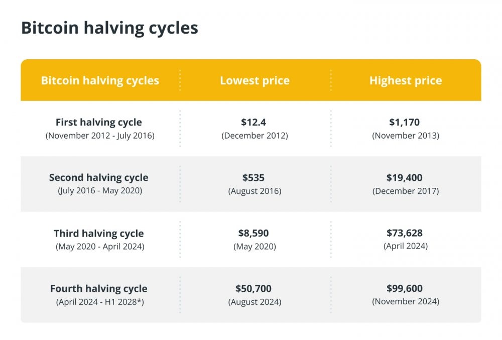Click the "(November 2012 - July 2016)" date range

click(100, 136)
